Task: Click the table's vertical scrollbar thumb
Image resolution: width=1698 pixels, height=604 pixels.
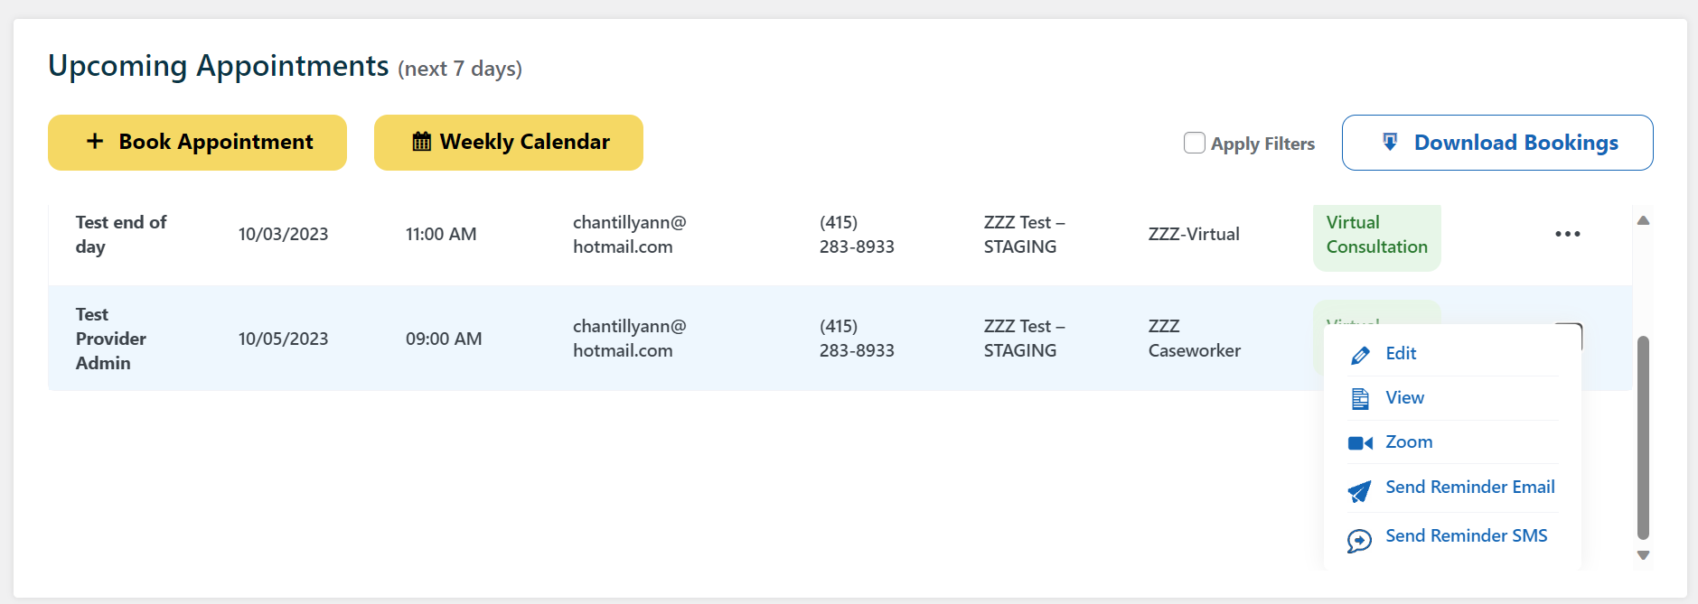Action: (x=1643, y=438)
